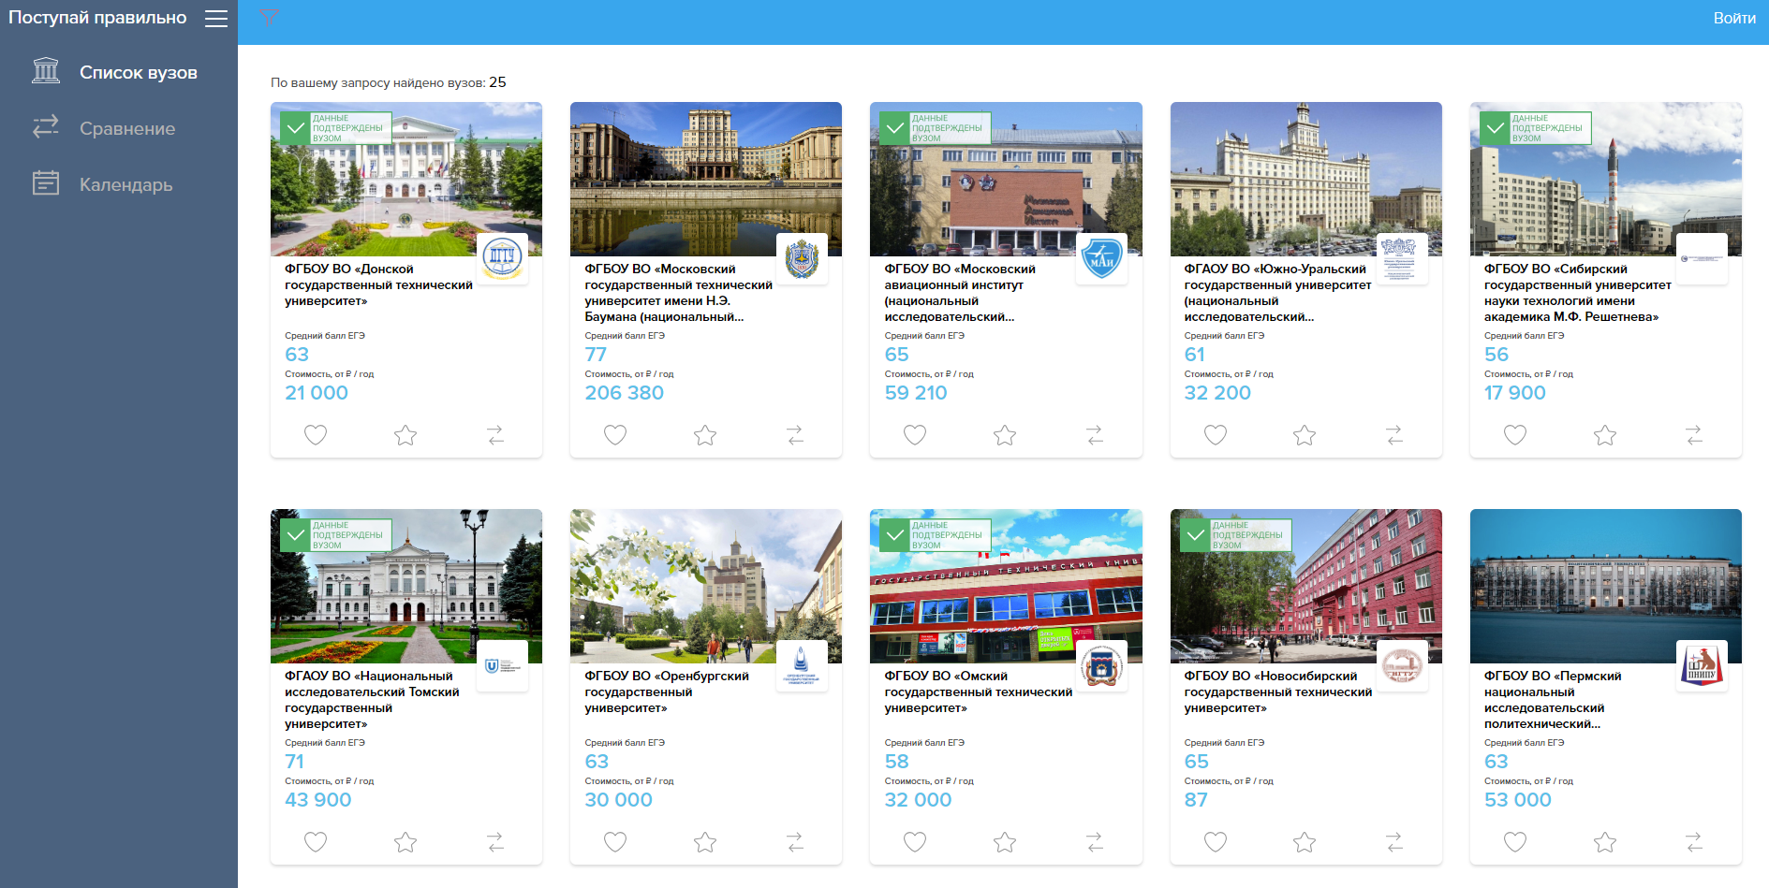
Task: Click the МАИ logo badge
Action: [x=1102, y=258]
